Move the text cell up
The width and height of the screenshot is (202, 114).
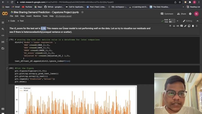(170, 26)
